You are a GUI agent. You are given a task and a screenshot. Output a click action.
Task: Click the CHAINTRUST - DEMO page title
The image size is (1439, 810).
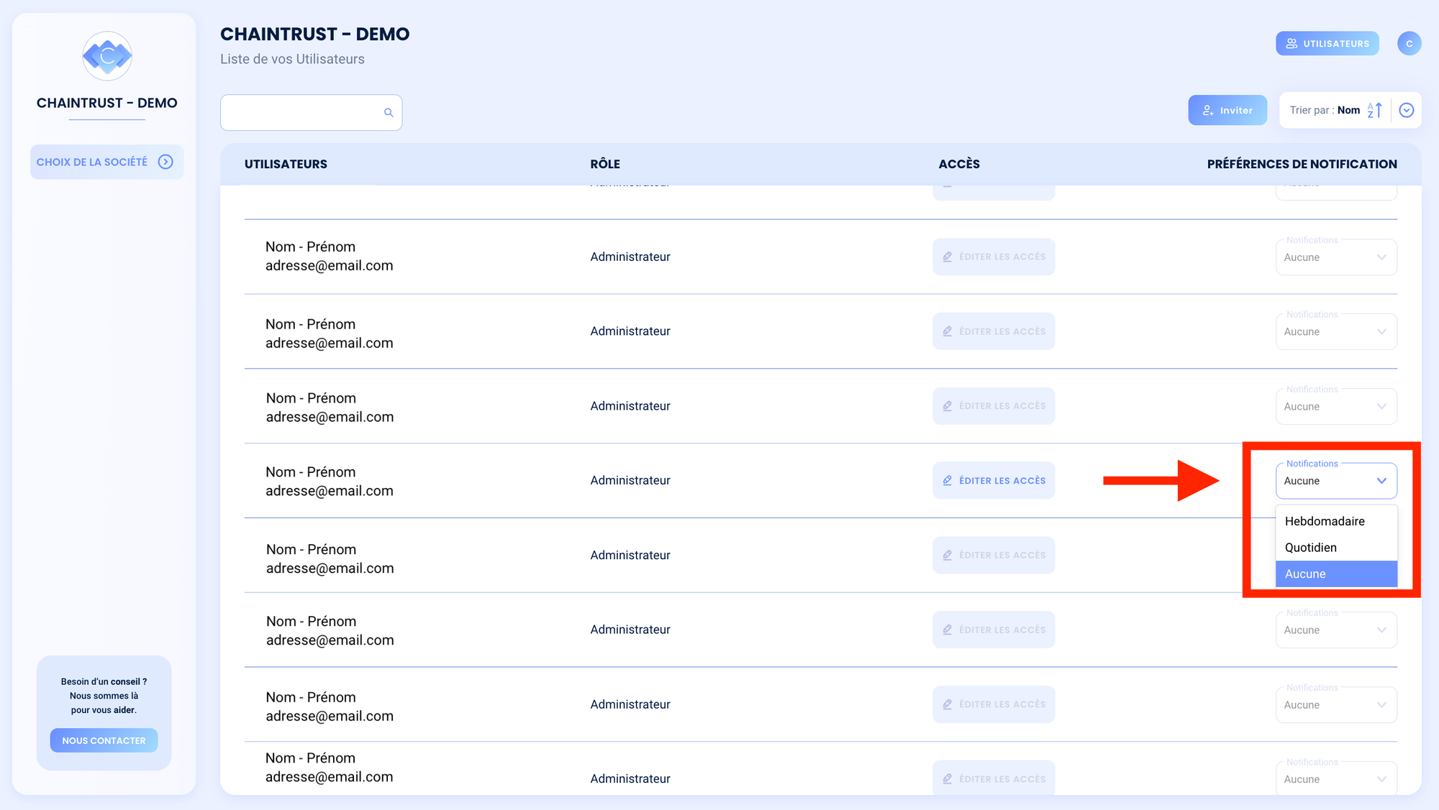(x=314, y=34)
